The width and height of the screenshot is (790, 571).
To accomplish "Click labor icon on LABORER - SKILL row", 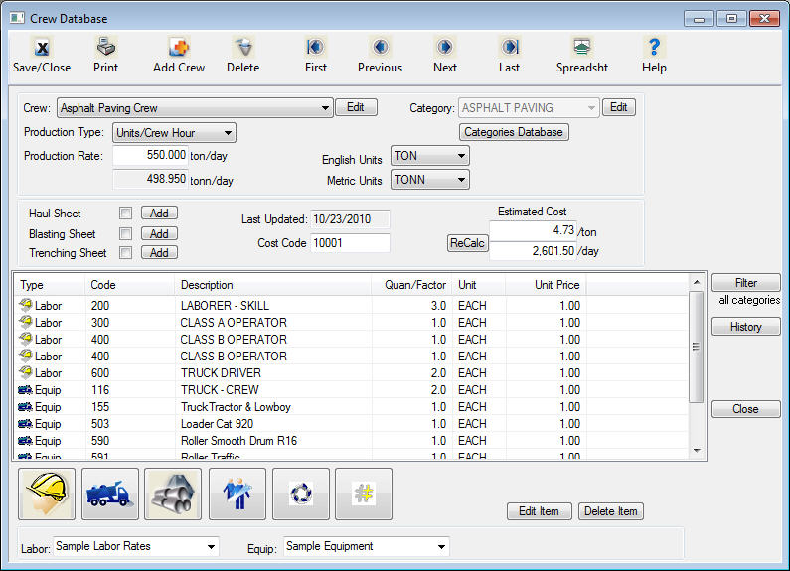I will pyautogui.click(x=25, y=305).
